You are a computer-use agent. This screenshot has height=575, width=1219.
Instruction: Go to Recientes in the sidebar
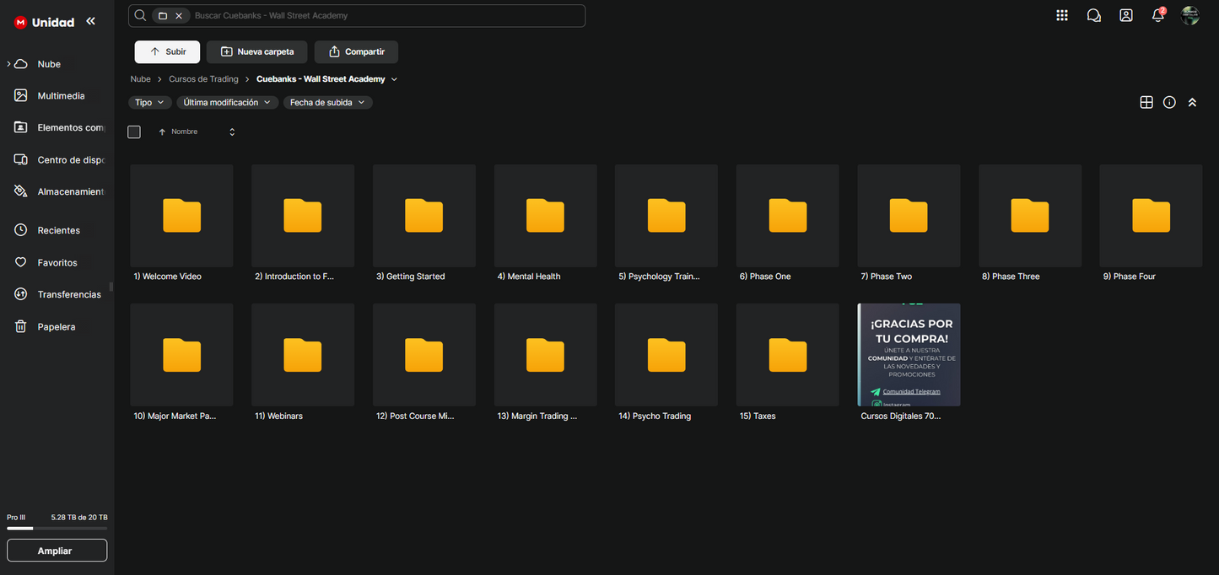coord(58,230)
